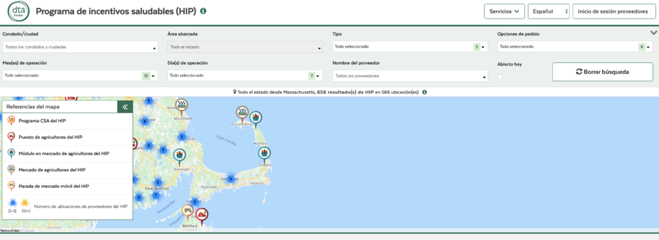Click the 'Parada de mercado móvil del HIP' label
This screenshot has height=240, width=659.
54,186
